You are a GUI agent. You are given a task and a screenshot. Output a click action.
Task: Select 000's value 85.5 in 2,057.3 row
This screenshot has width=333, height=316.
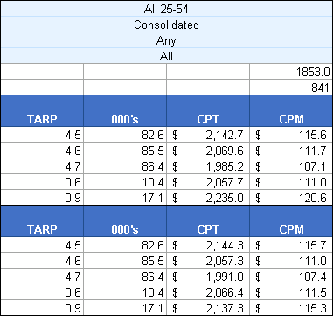point(125,261)
